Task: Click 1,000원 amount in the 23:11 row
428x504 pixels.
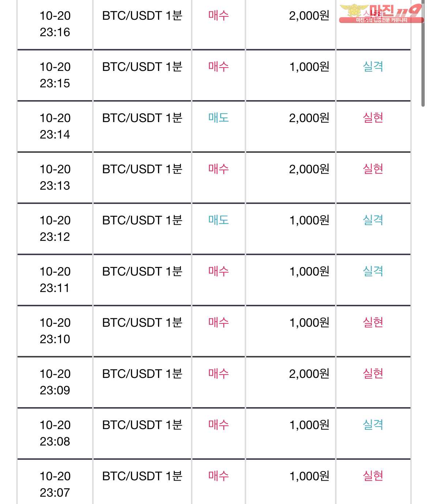Action: [309, 271]
